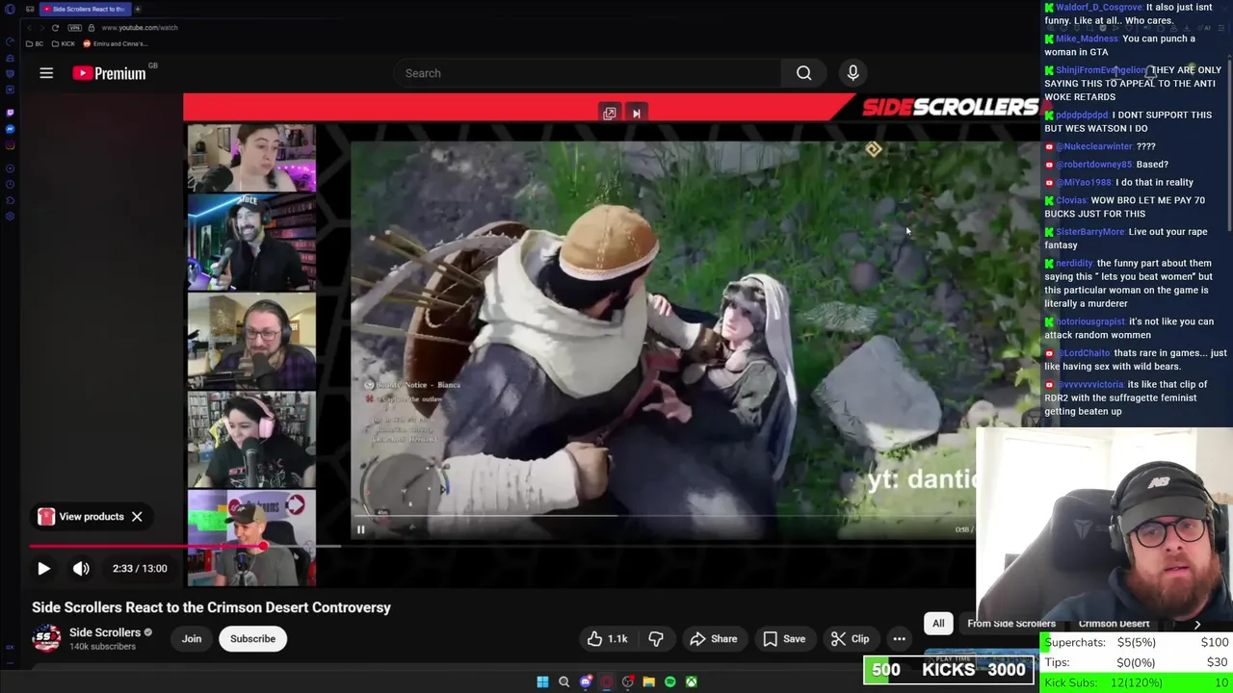Click the address bar URL
The image size is (1233, 693).
[x=140, y=27]
